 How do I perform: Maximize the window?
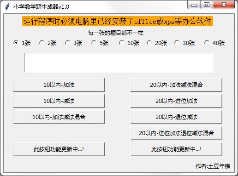[x=207, y=5]
